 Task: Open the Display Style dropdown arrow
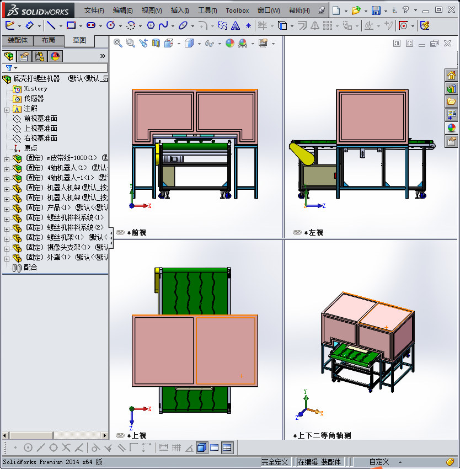[199, 44]
